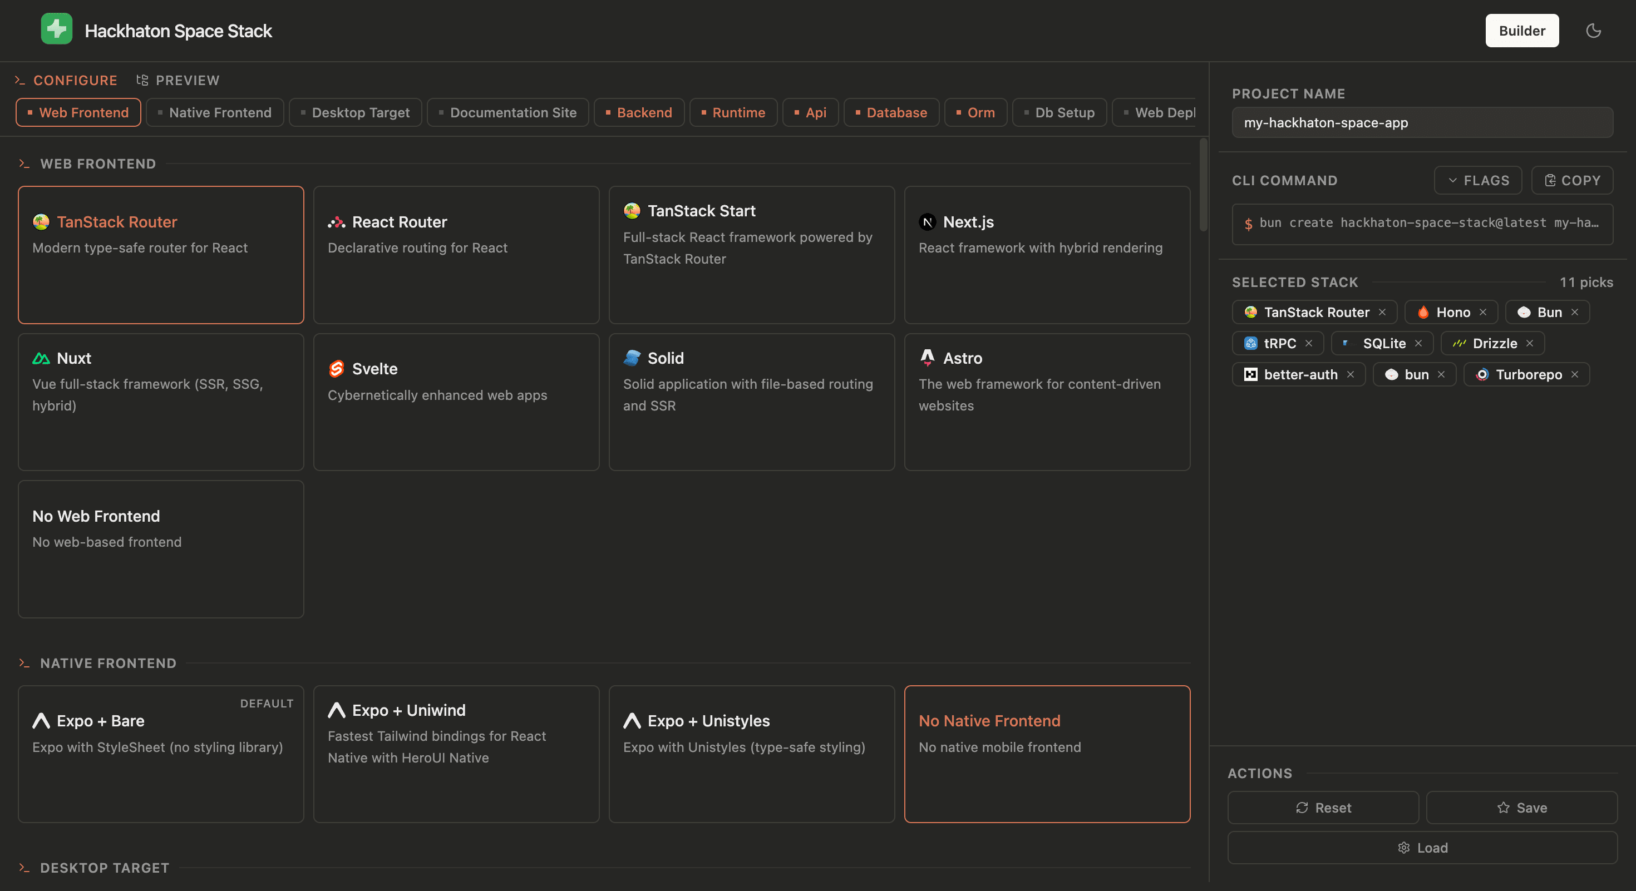The image size is (1636, 891).
Task: Switch to the Configure tab
Action: click(x=66, y=80)
